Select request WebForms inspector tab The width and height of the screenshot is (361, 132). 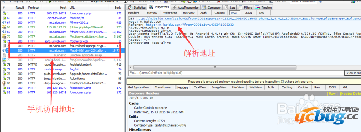[170, 13]
